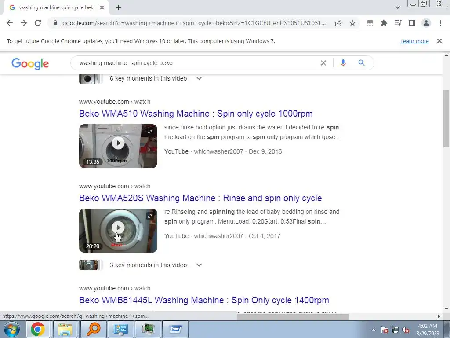Open Windows Explorer folder in taskbar
Screen dimensions: 450x338
(65, 329)
